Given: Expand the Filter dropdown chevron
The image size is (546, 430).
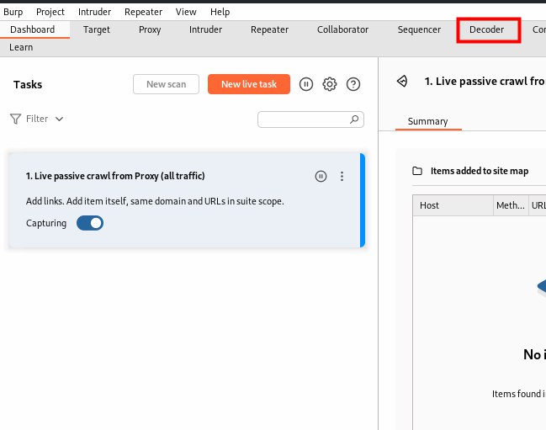Looking at the screenshot, I should (x=59, y=119).
